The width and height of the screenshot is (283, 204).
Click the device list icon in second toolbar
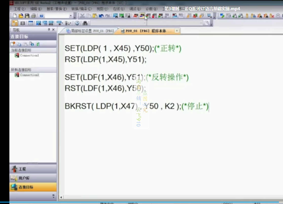23,23
